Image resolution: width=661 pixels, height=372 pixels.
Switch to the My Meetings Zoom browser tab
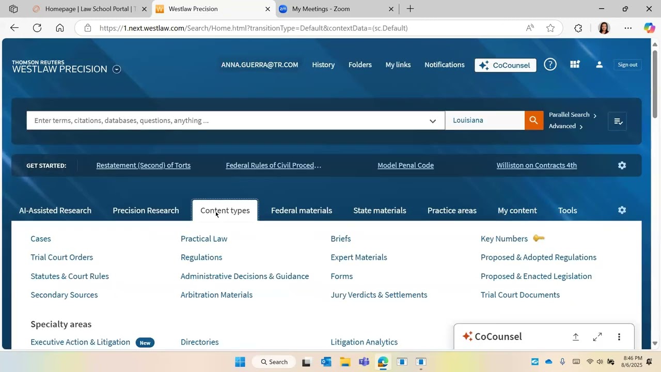click(x=337, y=9)
